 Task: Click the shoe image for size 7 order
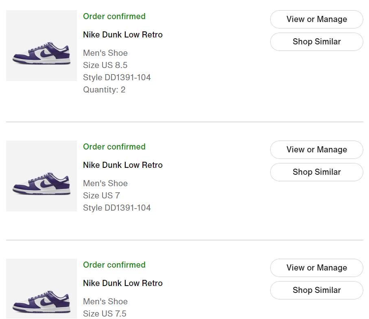[x=41, y=176]
